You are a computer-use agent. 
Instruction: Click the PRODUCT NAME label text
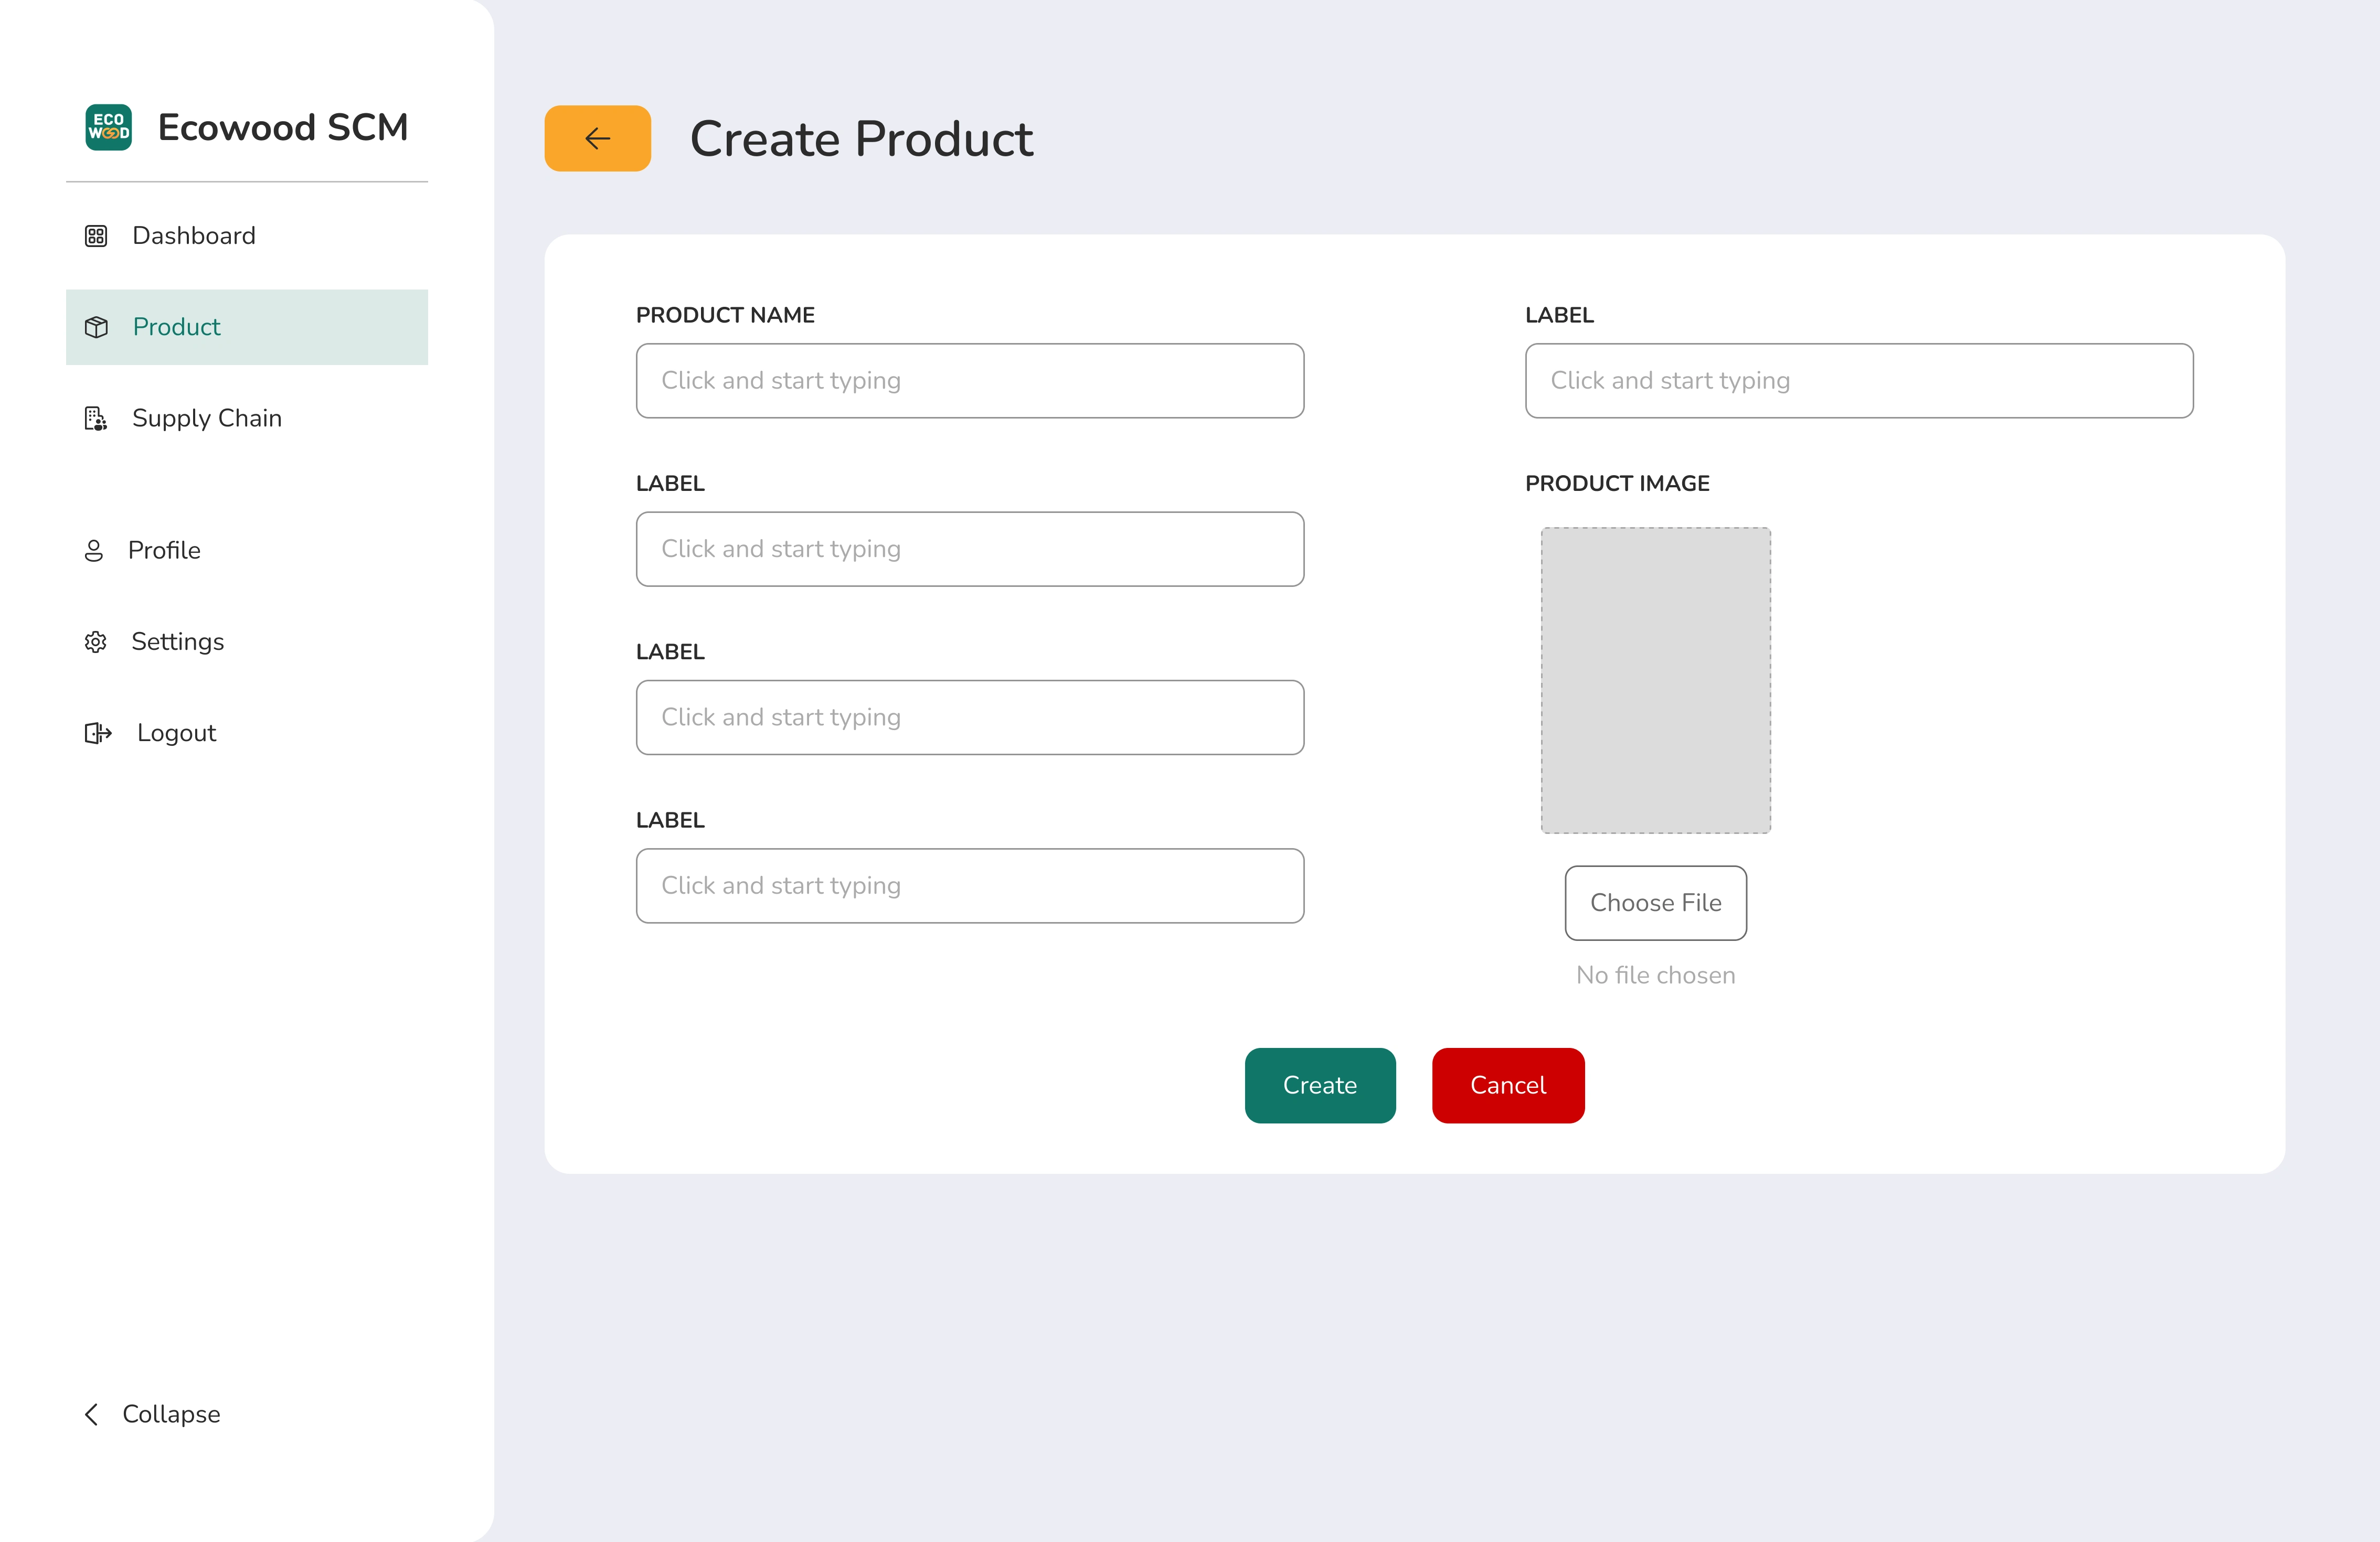pos(725,315)
